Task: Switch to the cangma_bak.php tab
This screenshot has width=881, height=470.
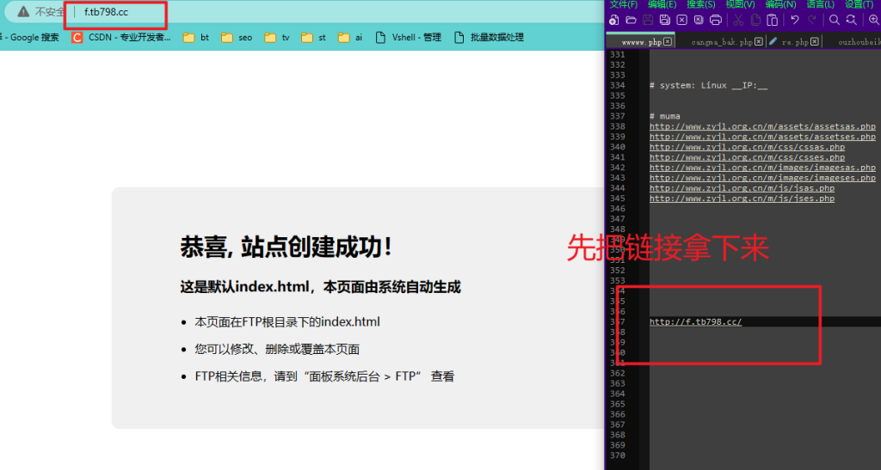Action: pyautogui.click(x=721, y=41)
